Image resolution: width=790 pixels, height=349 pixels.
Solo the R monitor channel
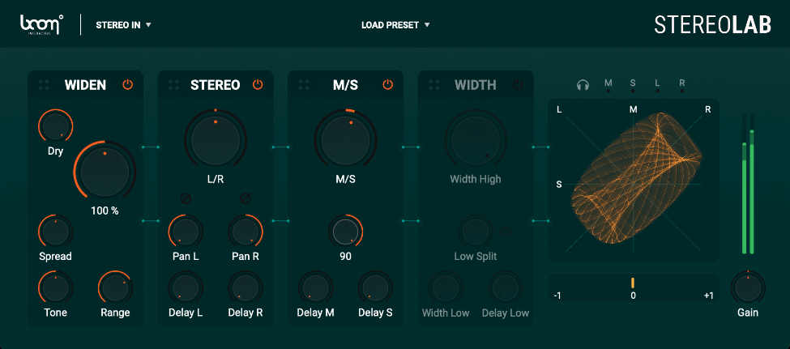[x=682, y=84]
